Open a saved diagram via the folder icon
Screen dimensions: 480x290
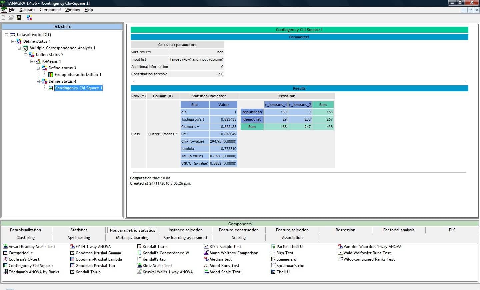click(11, 17)
